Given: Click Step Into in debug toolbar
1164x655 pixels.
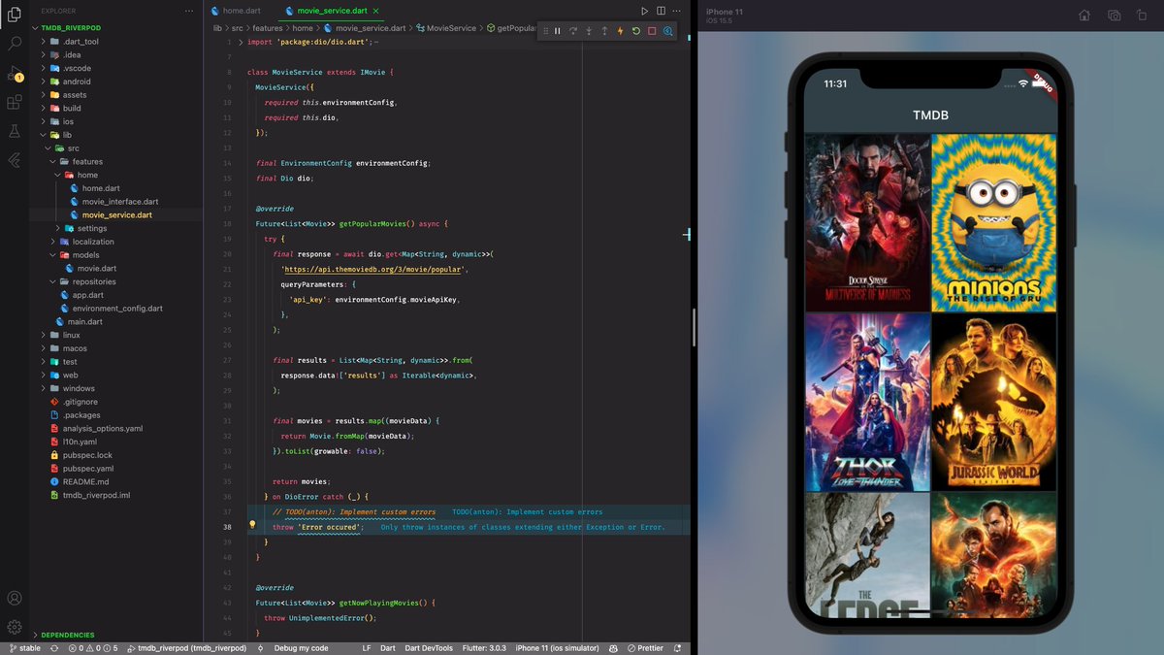Looking at the screenshot, I should (x=589, y=31).
